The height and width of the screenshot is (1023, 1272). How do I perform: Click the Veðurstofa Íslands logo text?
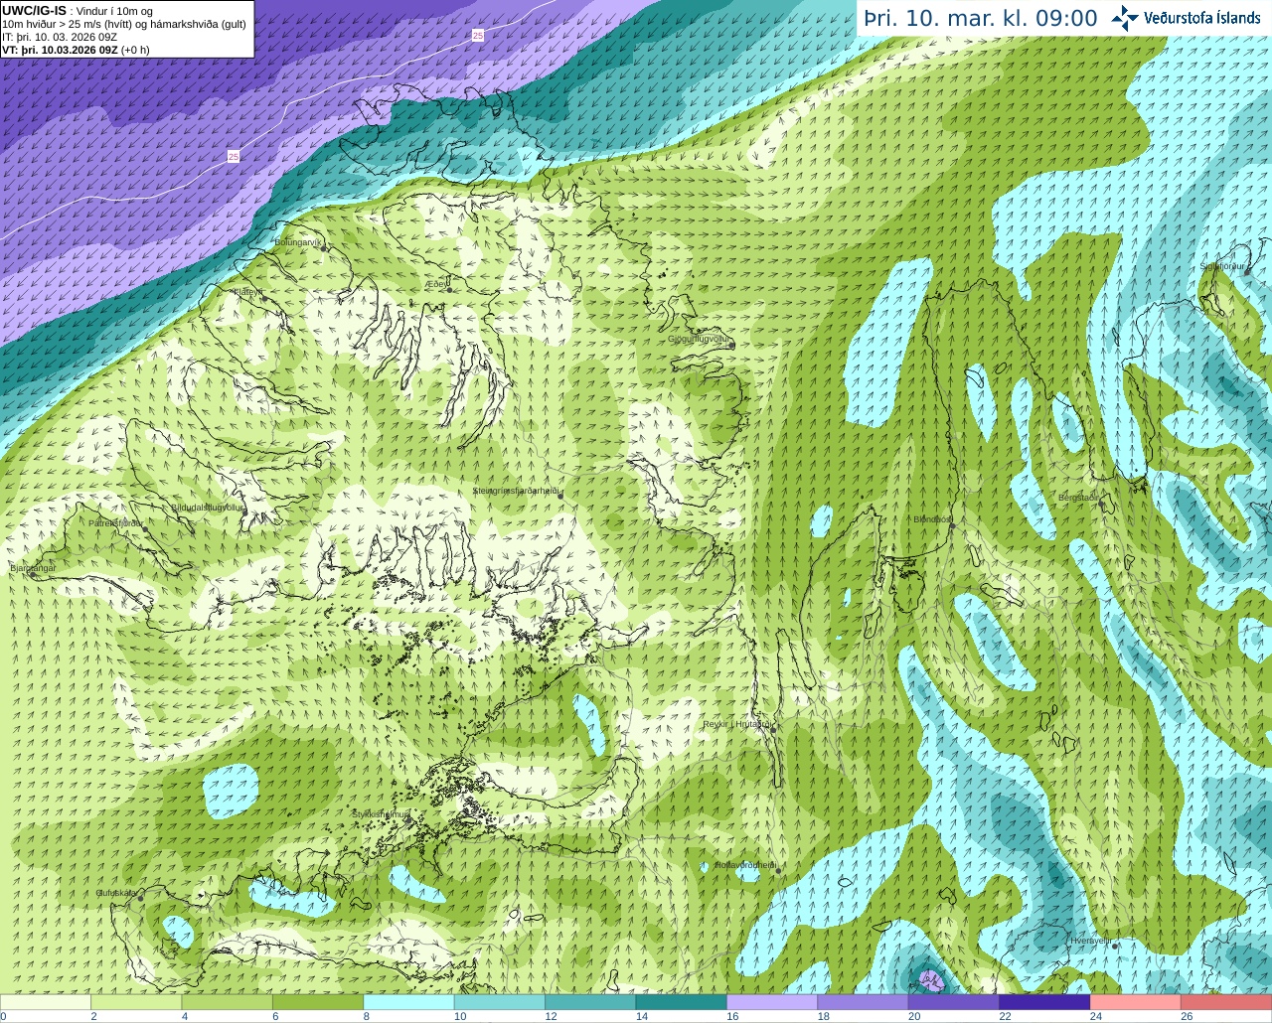[1200, 18]
